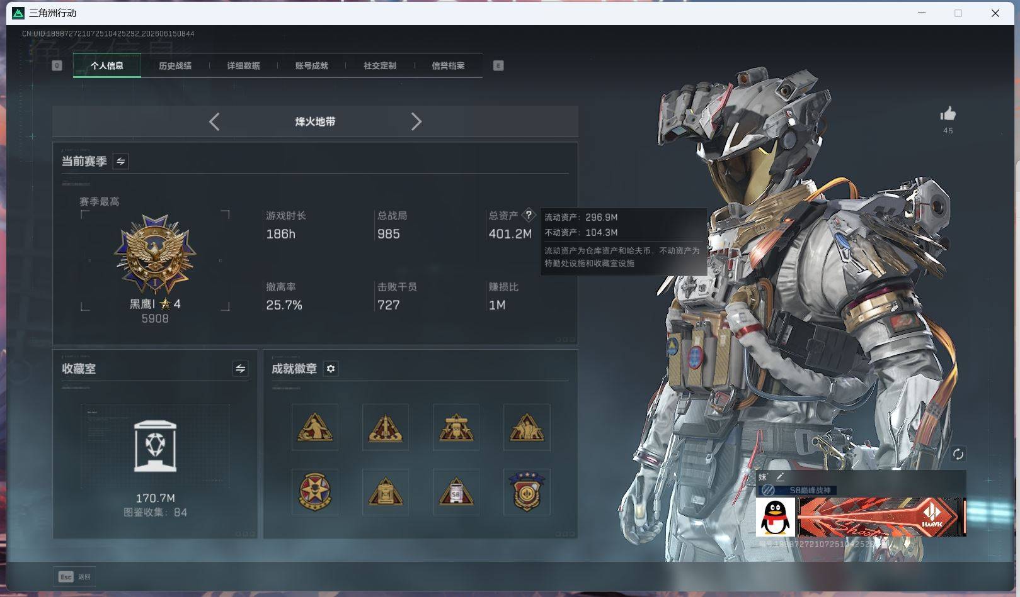Screen dimensions: 1020x597
Task: View the 信誉档案 tab
Action: pos(448,65)
